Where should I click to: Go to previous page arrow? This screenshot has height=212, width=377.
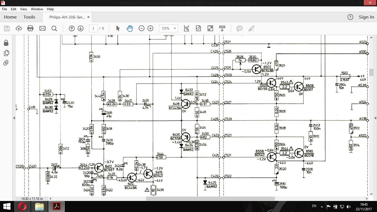point(72,28)
